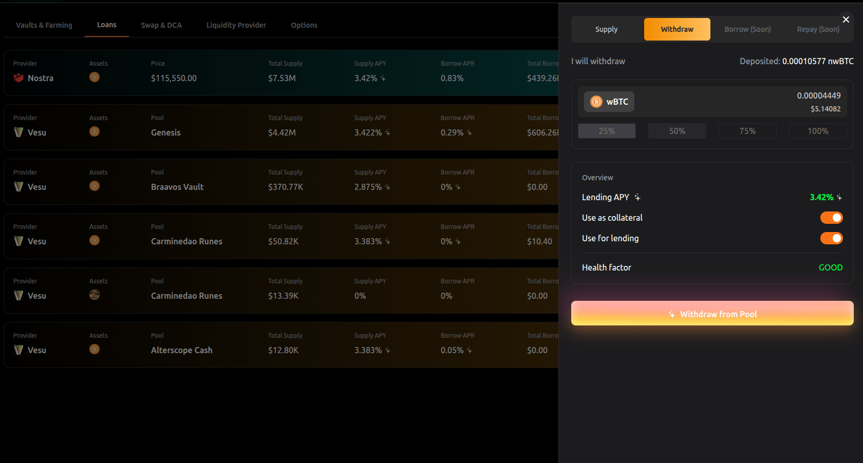Click the wBTC bitcoin icon
Screen dimensions: 863x463
point(596,102)
